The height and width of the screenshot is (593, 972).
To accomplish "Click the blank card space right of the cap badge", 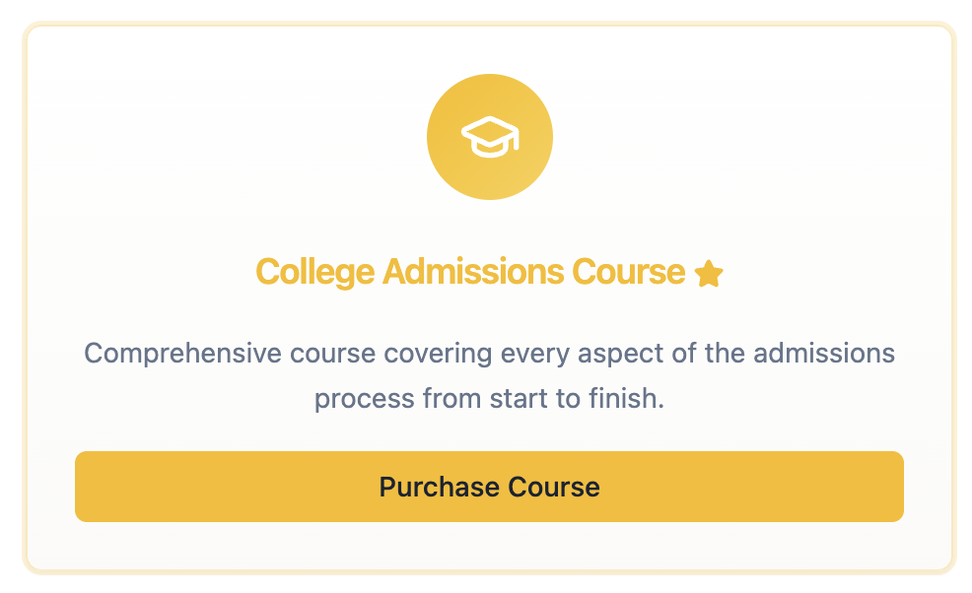I will (739, 138).
